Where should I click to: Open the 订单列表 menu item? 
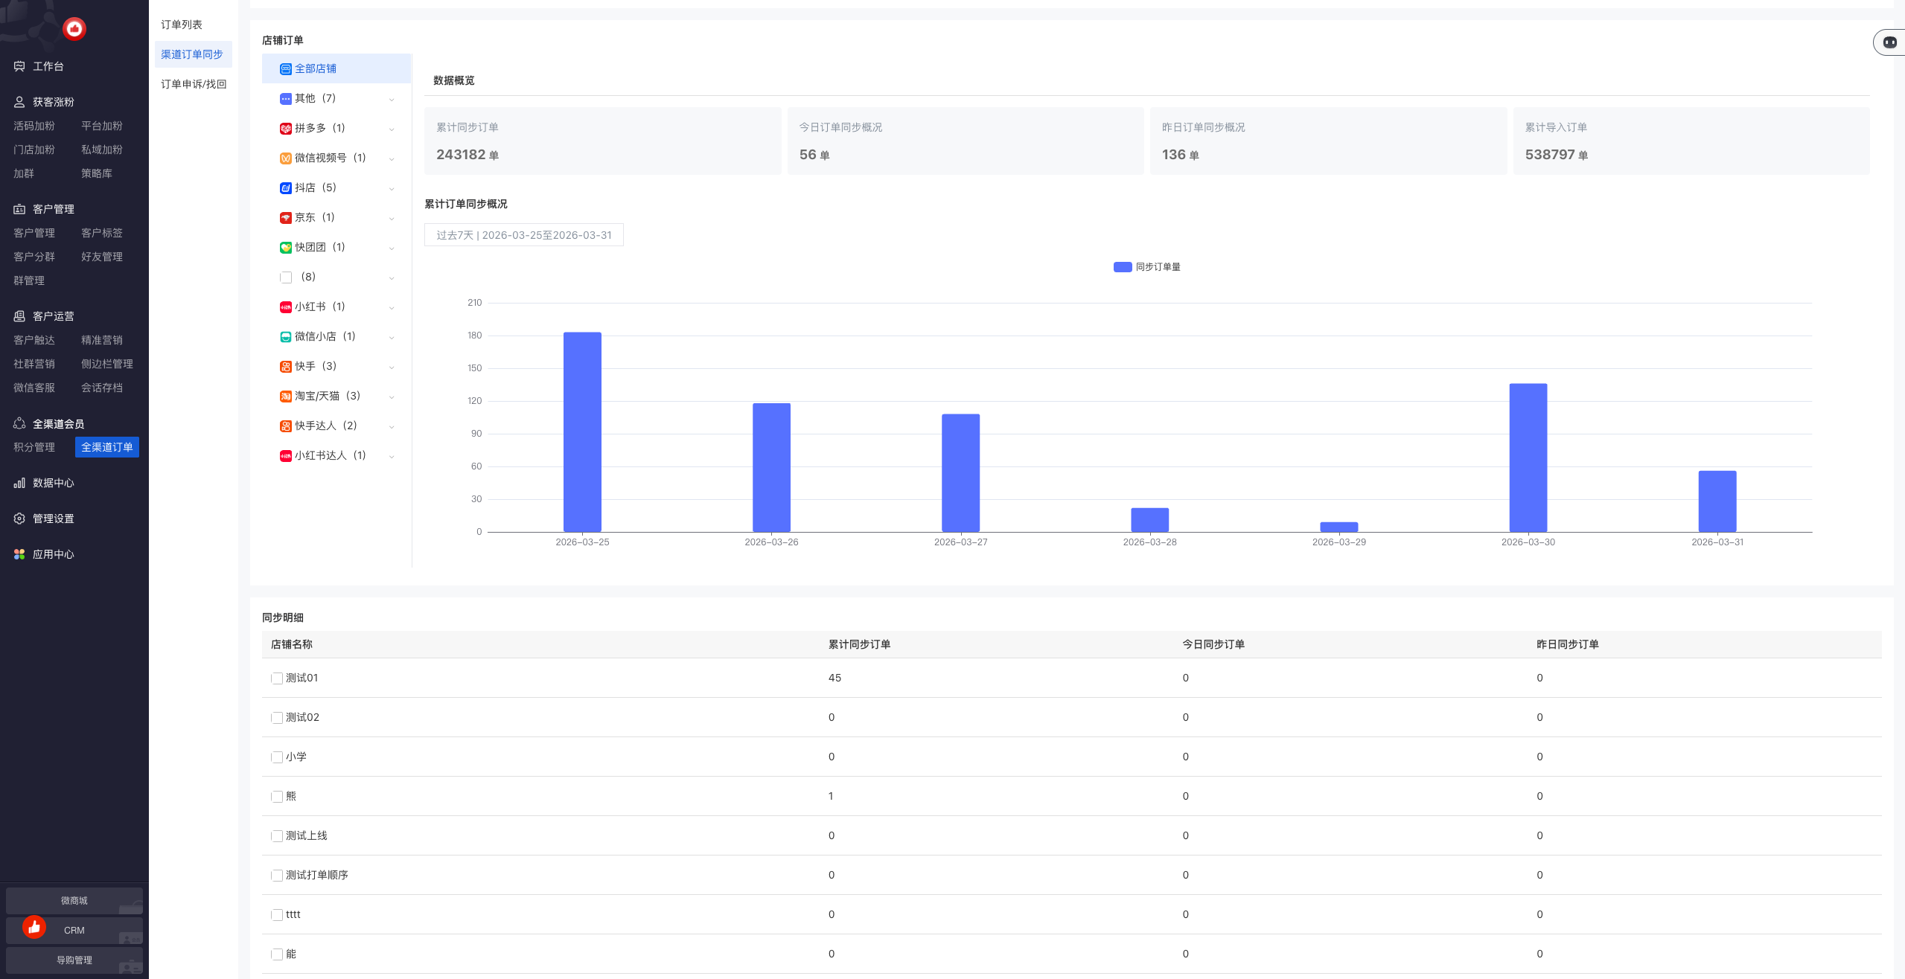tap(182, 25)
